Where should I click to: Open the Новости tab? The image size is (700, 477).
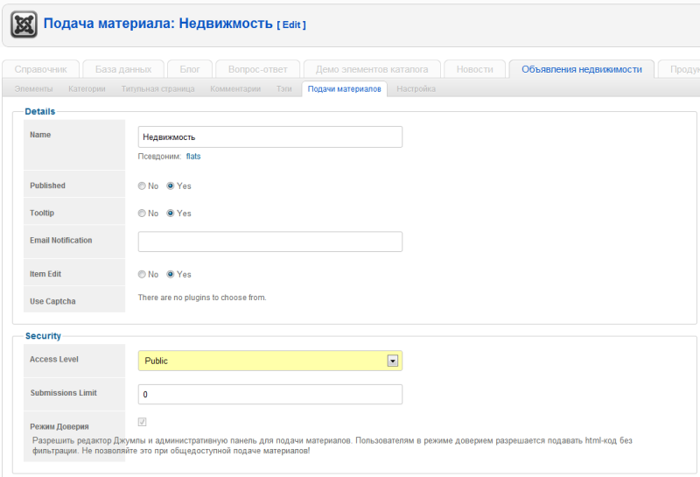tap(474, 69)
